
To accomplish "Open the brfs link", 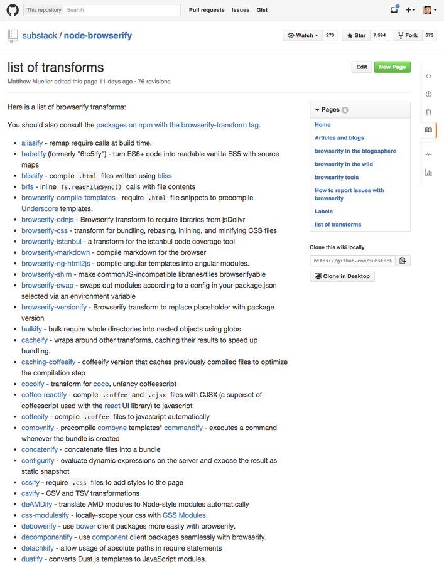I will point(28,186).
